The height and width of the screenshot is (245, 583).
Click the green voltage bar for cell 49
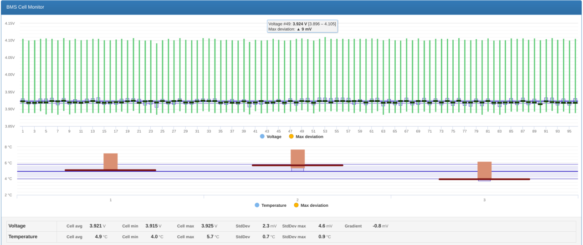tap(302, 68)
